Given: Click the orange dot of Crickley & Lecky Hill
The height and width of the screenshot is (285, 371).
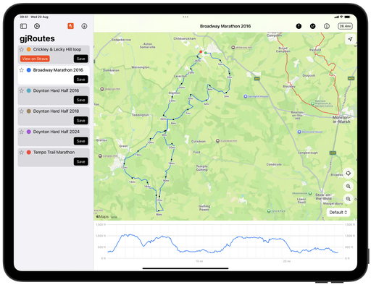Looking at the screenshot, I should (x=29, y=49).
